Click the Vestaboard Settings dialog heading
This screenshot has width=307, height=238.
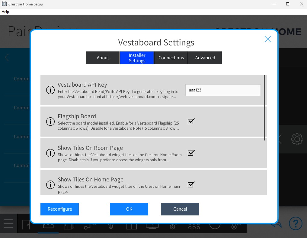click(156, 42)
